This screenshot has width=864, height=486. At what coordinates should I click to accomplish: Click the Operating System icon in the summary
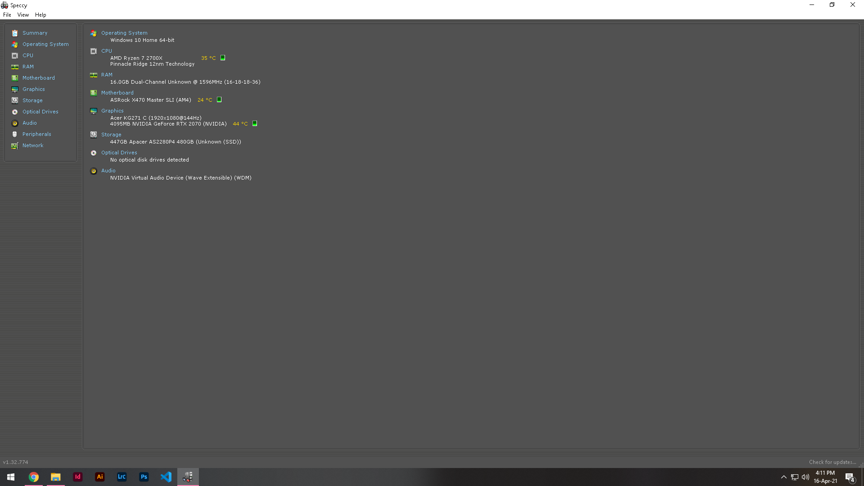pyautogui.click(x=93, y=33)
